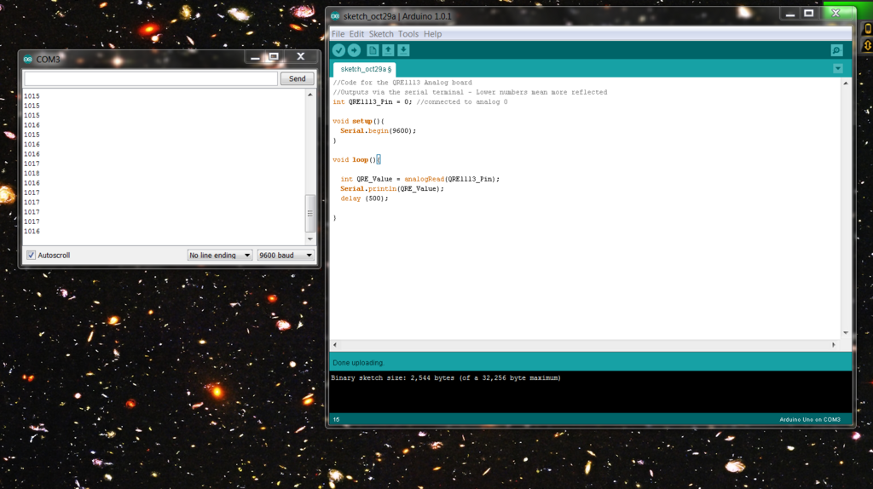Select the sketch_oct29a tab
The image size is (873, 489).
pyautogui.click(x=365, y=70)
